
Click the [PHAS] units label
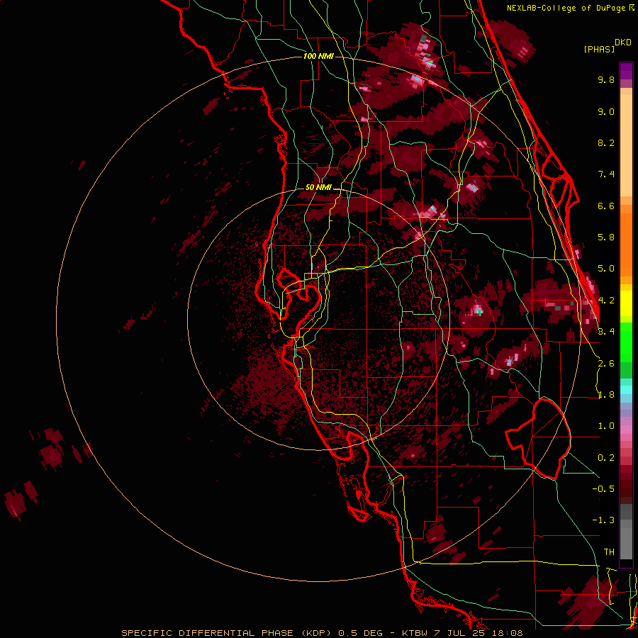point(599,49)
